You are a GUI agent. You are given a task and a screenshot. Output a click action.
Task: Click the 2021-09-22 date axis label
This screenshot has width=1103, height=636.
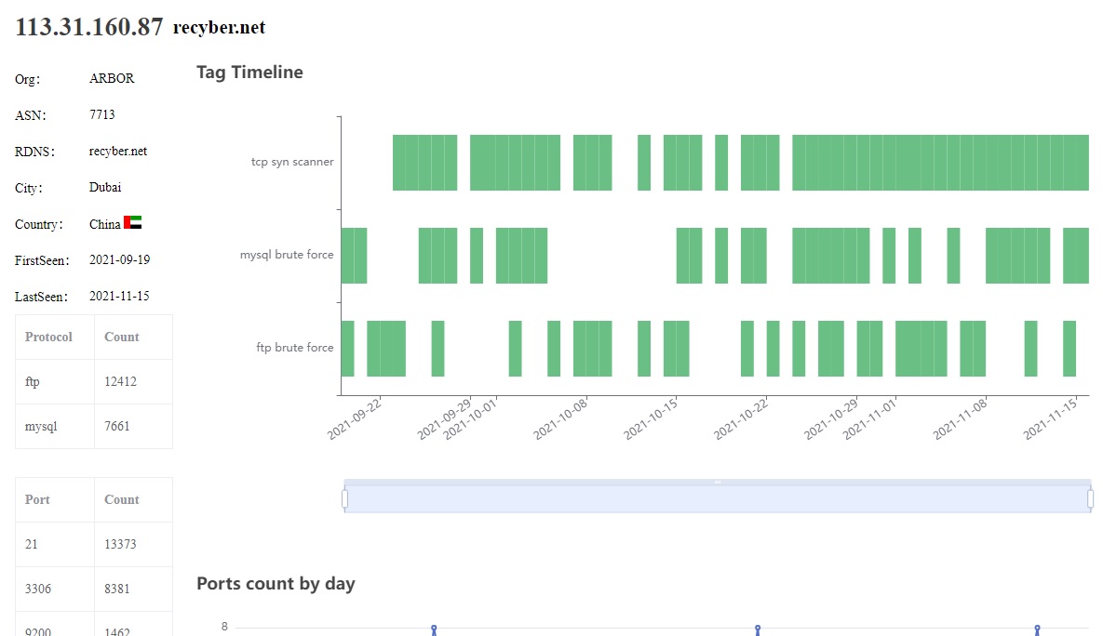(x=354, y=418)
